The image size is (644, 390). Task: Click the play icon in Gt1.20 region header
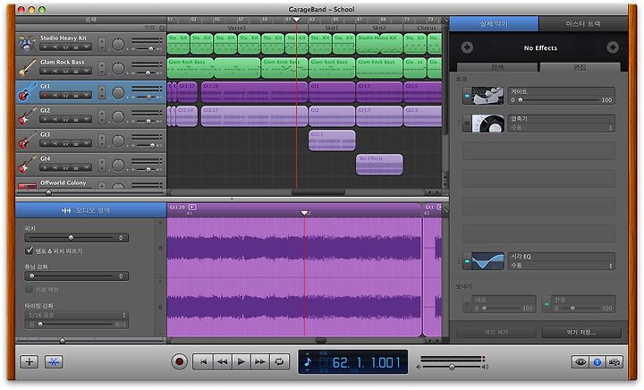pos(191,207)
